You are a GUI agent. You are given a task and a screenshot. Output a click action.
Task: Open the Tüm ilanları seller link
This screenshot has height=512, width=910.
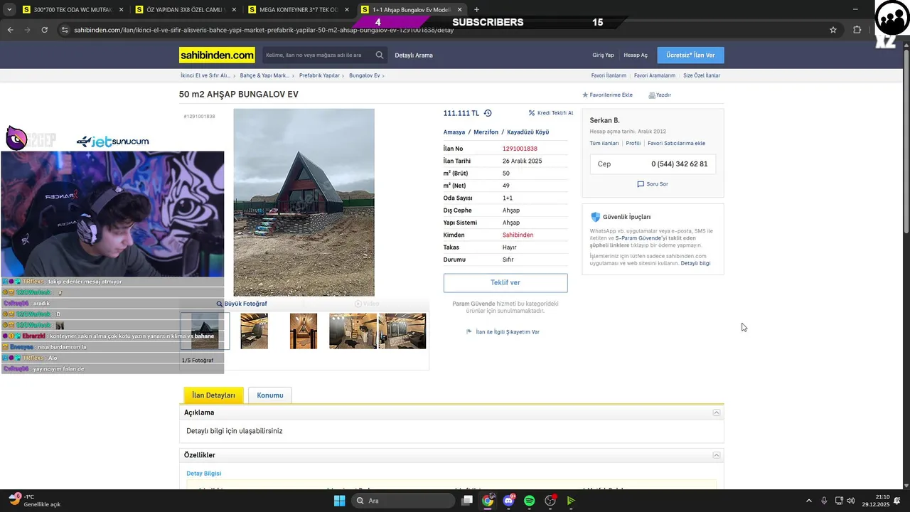click(x=604, y=144)
